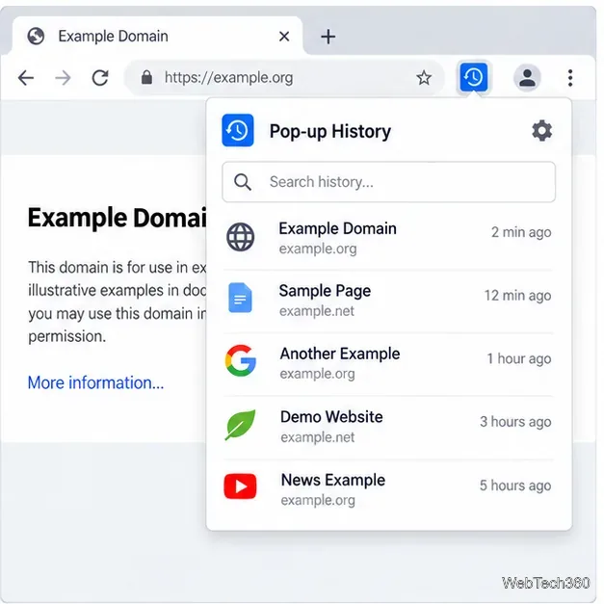Image resolution: width=604 pixels, height=604 pixels.
Task: Open News Example history entry
Action: (x=388, y=489)
